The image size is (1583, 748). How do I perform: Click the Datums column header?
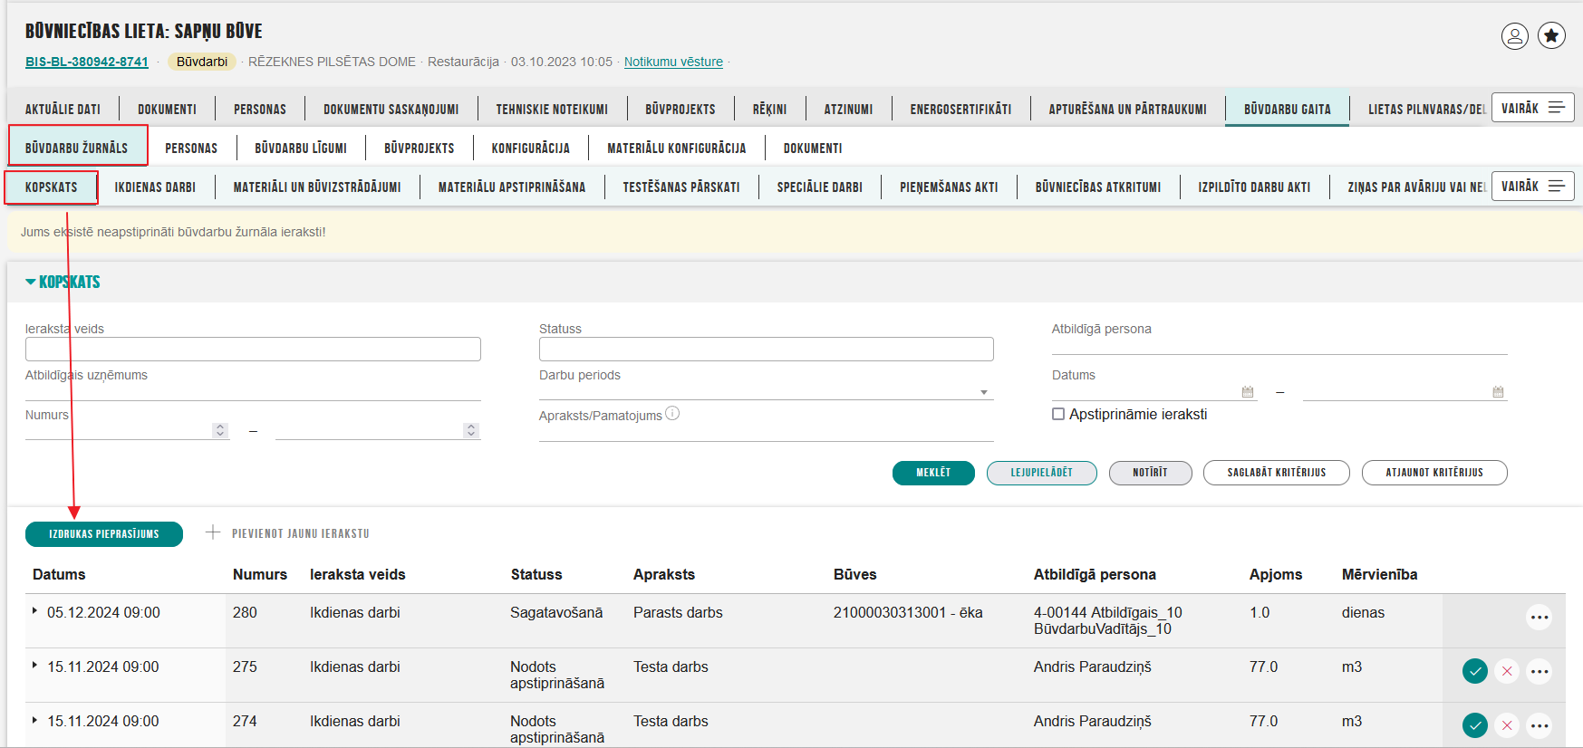59,574
